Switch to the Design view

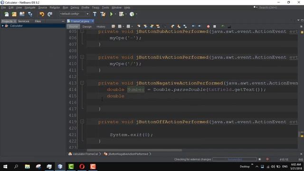pos(87,27)
